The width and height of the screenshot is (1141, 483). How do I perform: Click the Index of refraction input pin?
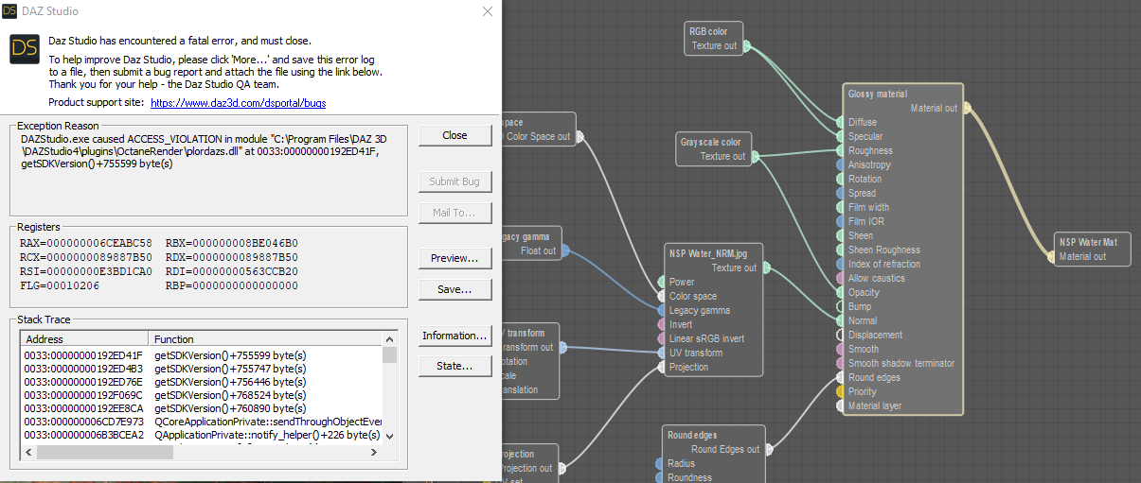tap(840, 264)
